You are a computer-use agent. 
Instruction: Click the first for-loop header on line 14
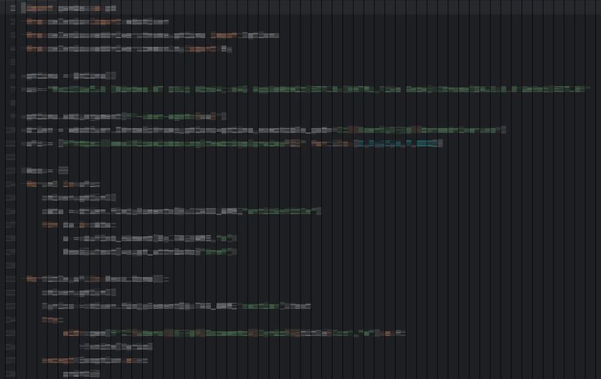pos(63,184)
